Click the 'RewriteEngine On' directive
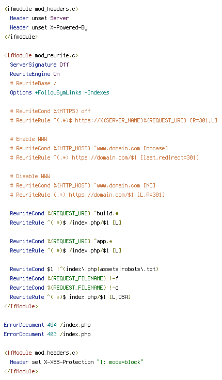The height and width of the screenshot is (380, 222). [35, 74]
